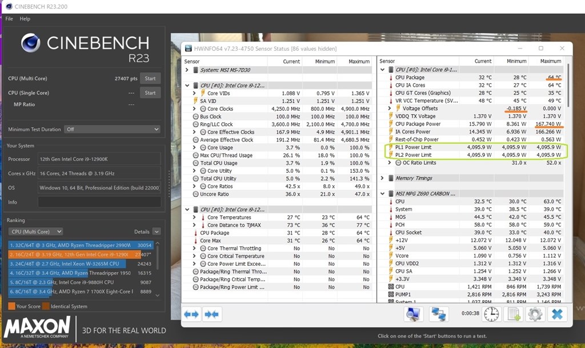
Task: Expand the Core Ratios row
Action: point(194,187)
